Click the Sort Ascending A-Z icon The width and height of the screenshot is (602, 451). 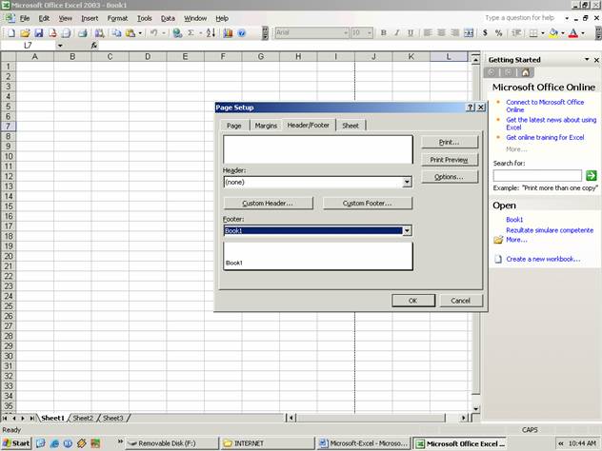click(x=211, y=33)
